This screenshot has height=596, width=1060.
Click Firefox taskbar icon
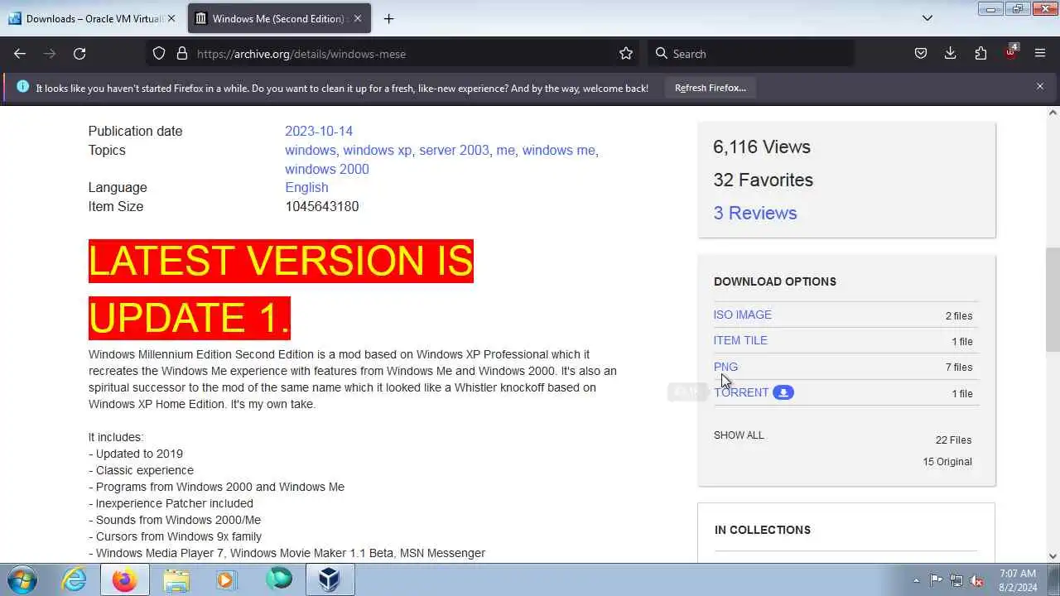pyautogui.click(x=125, y=579)
